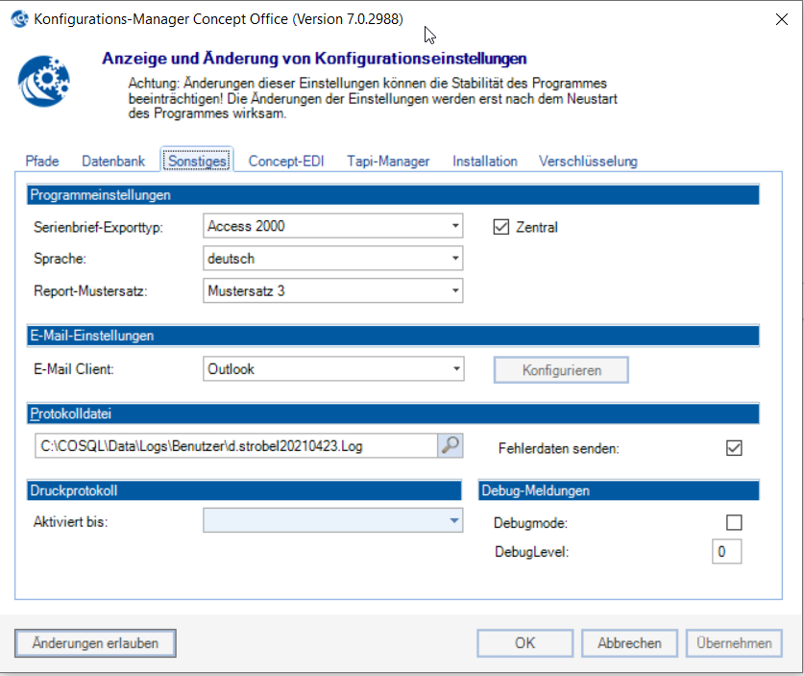Open the Datenbank tab
The height and width of the screenshot is (676, 804).
point(113,162)
